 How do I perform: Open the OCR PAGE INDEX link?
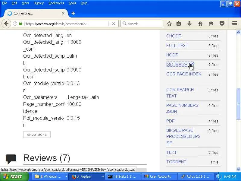[183, 74]
